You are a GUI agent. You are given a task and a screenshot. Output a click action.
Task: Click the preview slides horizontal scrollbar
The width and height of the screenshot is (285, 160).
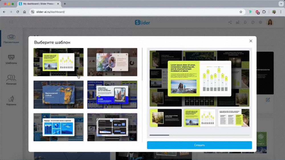pyautogui.click(x=159, y=135)
